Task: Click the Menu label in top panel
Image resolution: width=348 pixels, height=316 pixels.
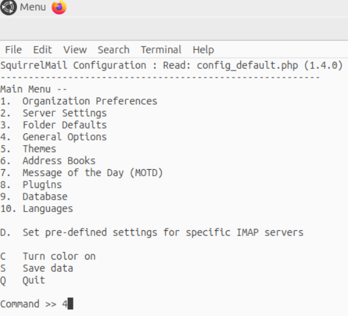Action: click(x=33, y=7)
